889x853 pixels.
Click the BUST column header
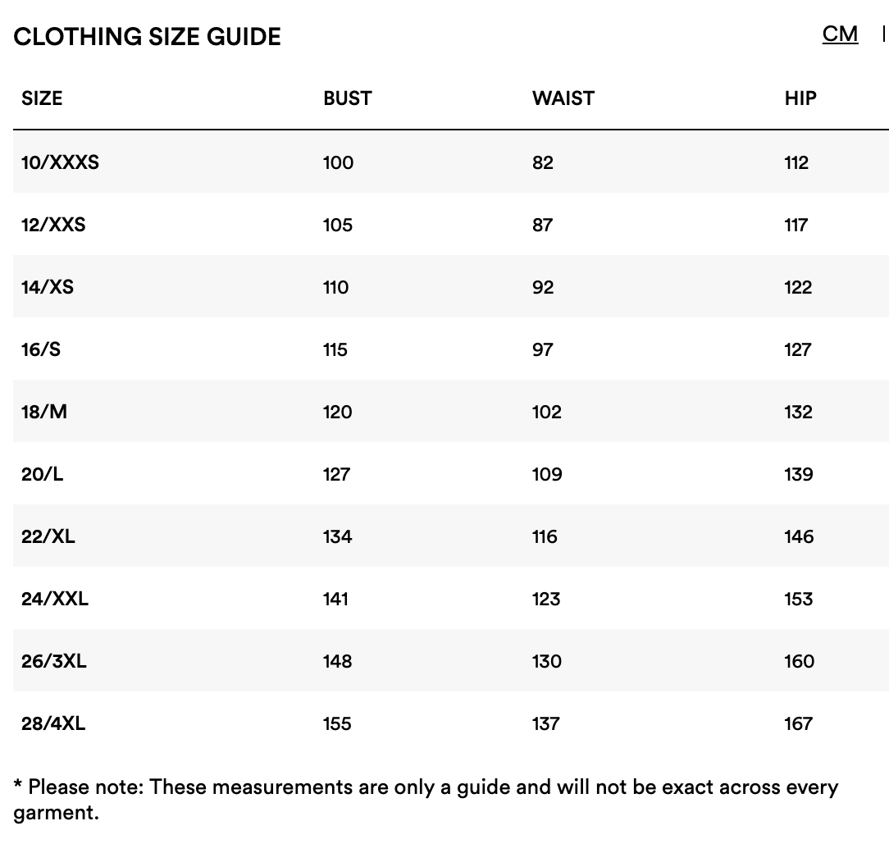[x=348, y=98]
